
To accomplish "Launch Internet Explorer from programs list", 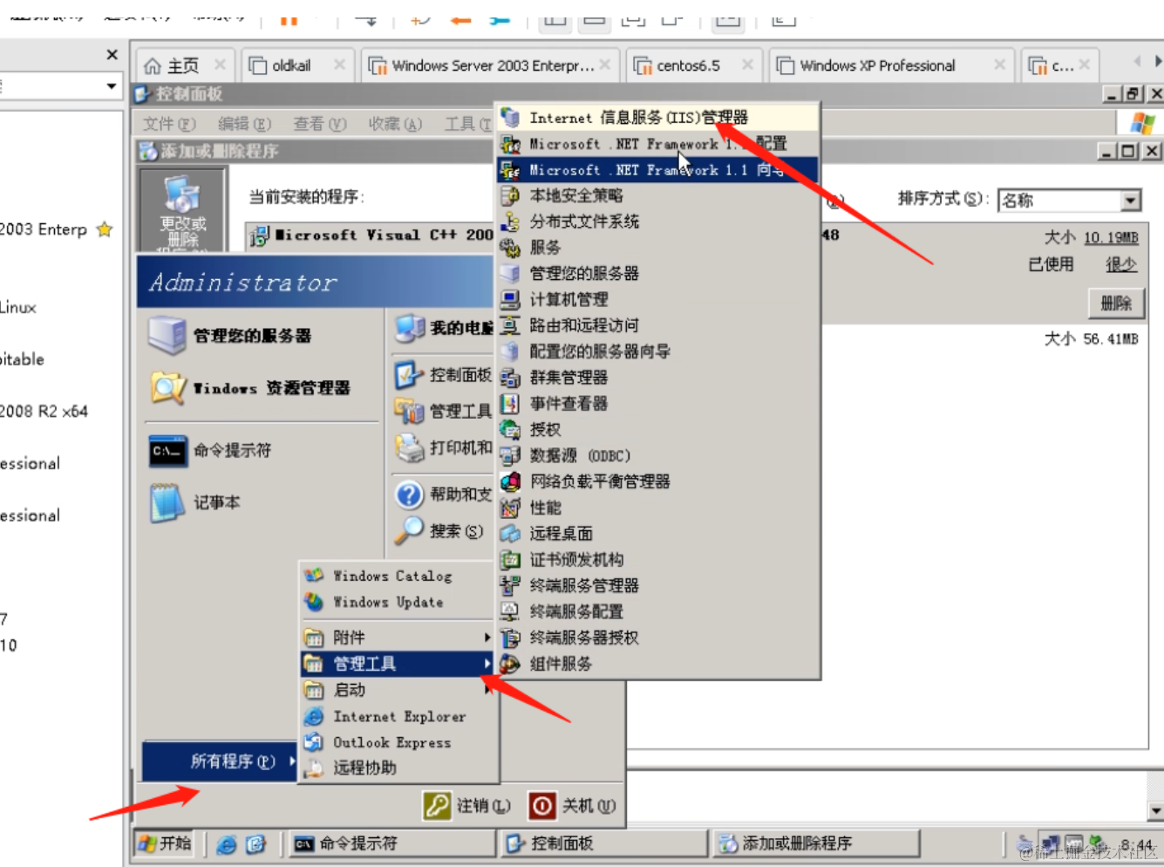I will click(398, 716).
